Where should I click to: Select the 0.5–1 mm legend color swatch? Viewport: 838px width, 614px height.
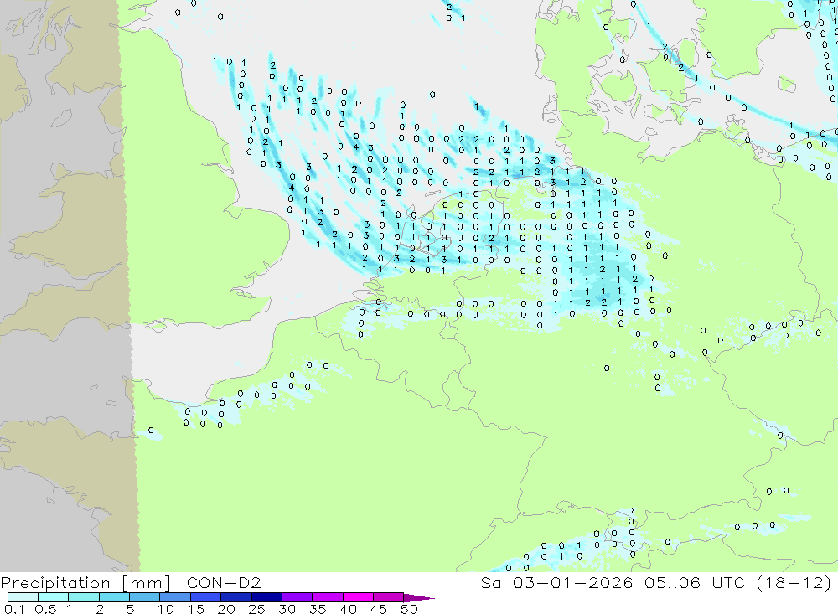coord(54,597)
